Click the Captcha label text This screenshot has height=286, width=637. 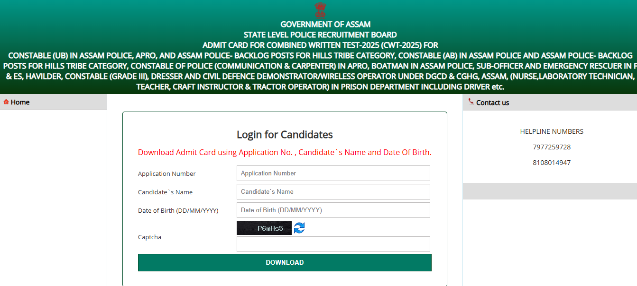[x=149, y=237]
